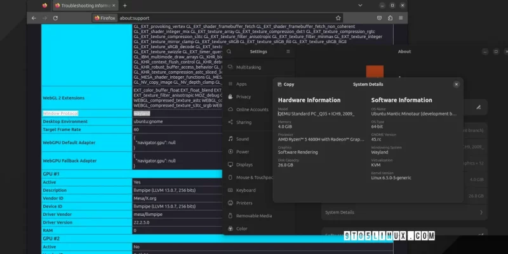Switch to the Troubleshooting Information tab
508x254 pixels.
coord(85,6)
